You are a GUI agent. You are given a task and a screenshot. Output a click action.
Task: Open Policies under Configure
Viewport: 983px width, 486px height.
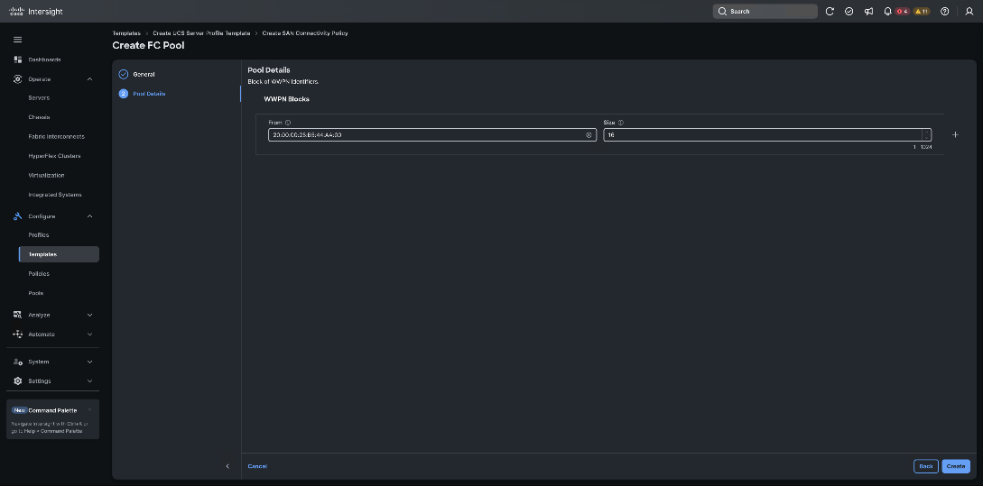[39, 274]
